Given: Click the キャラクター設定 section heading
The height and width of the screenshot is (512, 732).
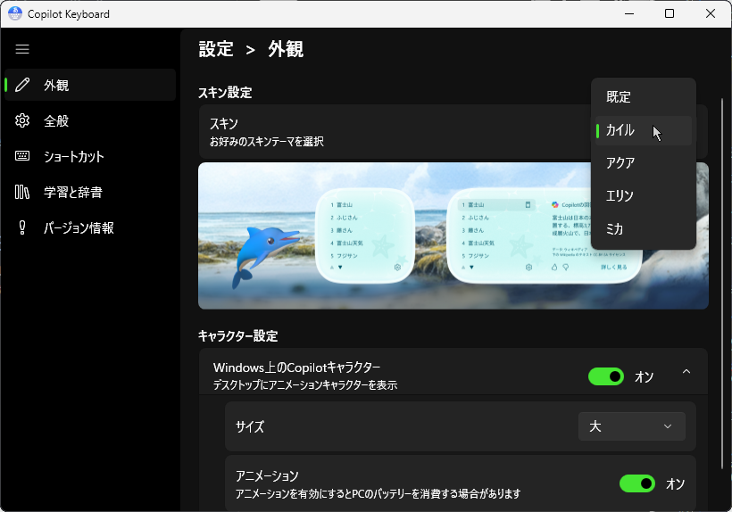Looking at the screenshot, I should pyautogui.click(x=238, y=335).
